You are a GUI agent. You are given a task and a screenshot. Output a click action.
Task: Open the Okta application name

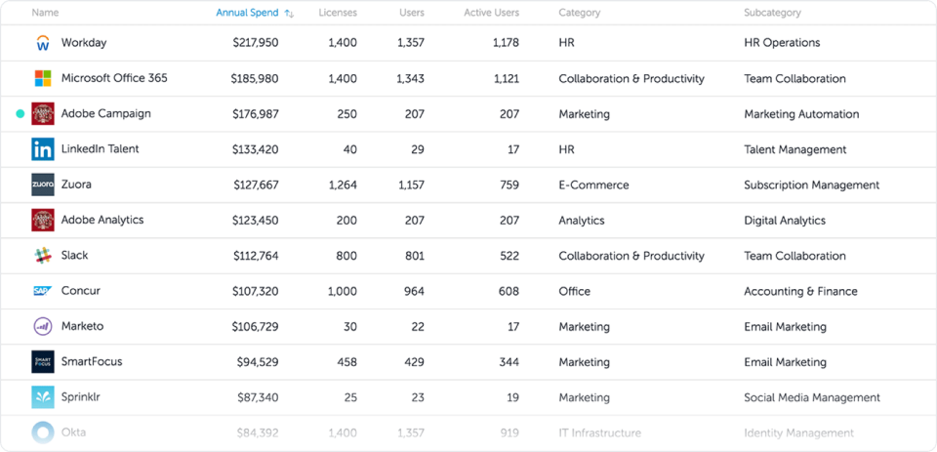[x=73, y=432]
